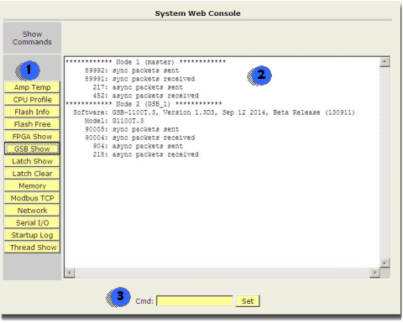Run the Thread Show command
This screenshot has height=323, width=403.
[32, 247]
